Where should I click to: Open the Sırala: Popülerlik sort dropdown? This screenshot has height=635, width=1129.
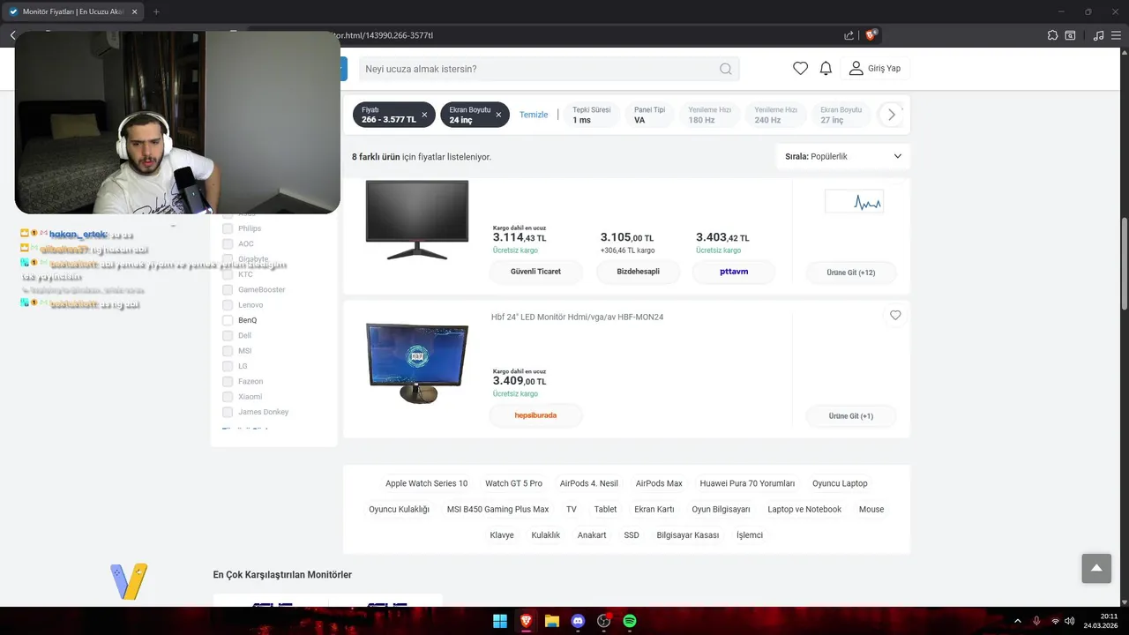(x=843, y=156)
